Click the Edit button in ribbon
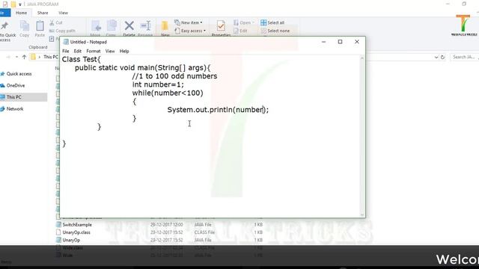 click(x=240, y=31)
